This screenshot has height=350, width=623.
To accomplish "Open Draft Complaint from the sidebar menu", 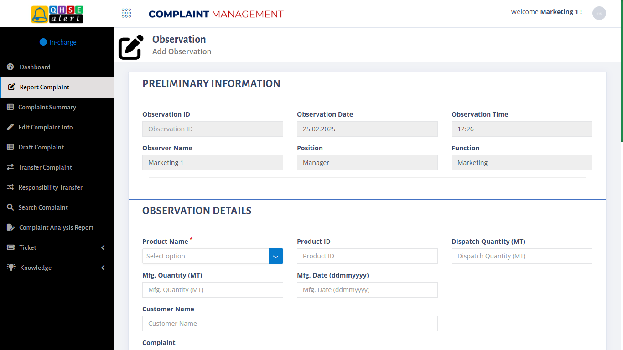I will click(42, 147).
